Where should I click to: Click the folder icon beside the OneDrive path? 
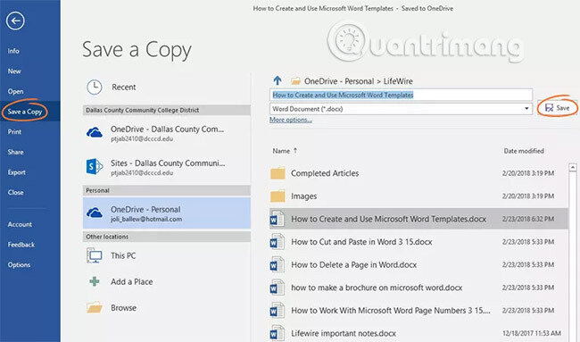[295, 80]
